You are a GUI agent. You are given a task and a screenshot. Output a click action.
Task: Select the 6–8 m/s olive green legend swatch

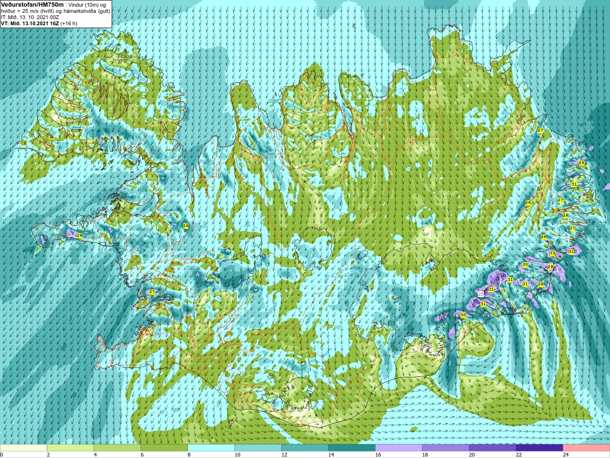pyautogui.click(x=164, y=448)
